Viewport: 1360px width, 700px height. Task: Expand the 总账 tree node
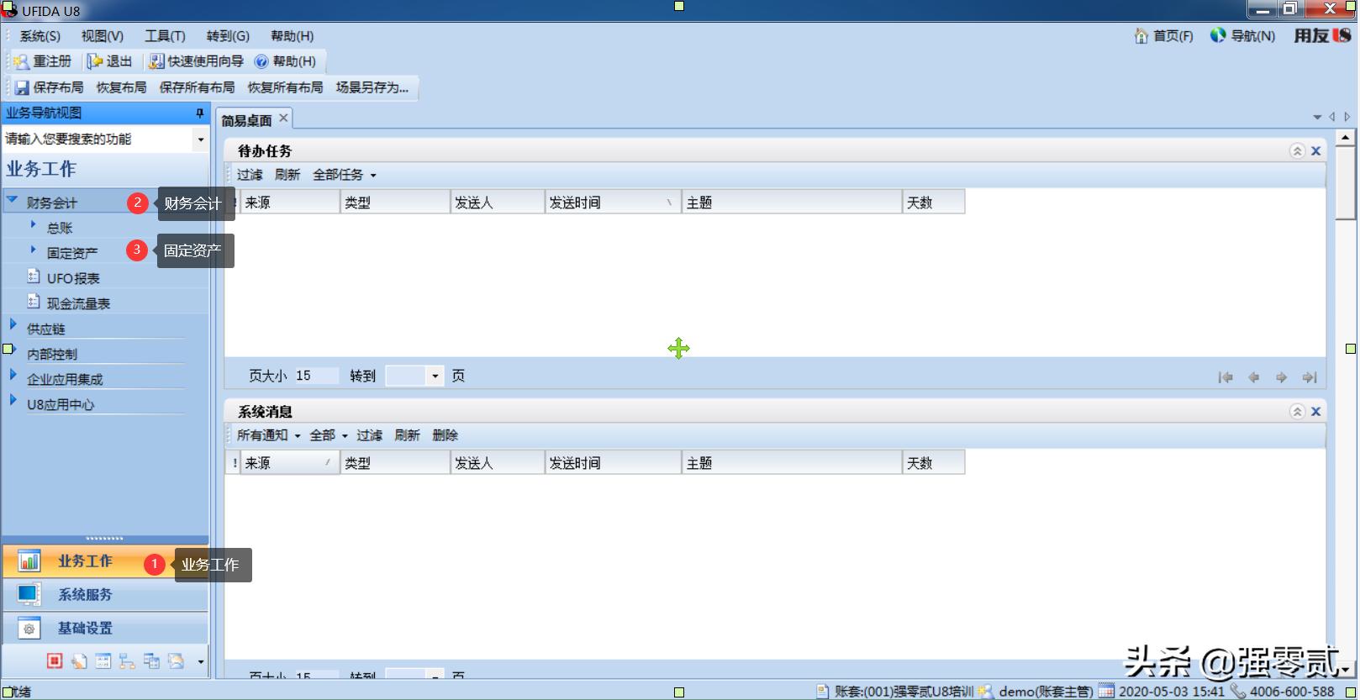pyautogui.click(x=33, y=224)
